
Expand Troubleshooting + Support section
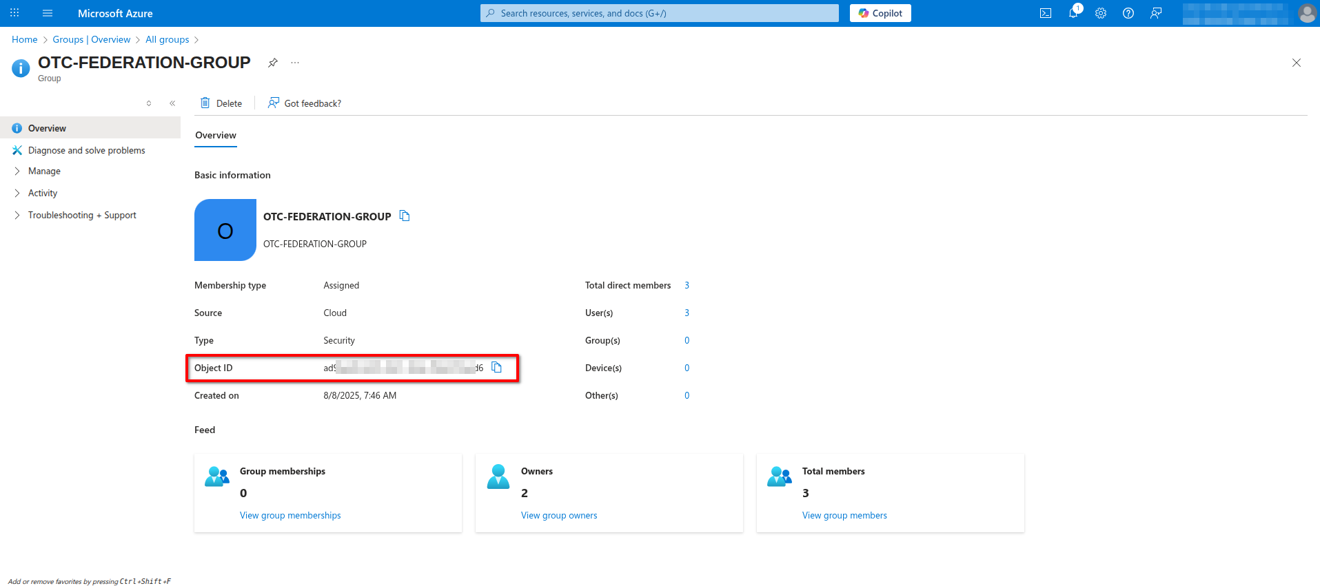(82, 215)
